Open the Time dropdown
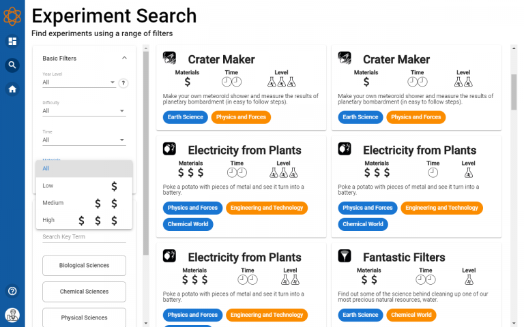The image size is (524, 327). 84,140
